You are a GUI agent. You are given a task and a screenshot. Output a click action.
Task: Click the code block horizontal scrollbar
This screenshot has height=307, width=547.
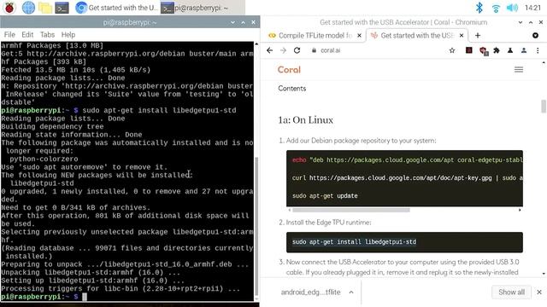351,210
